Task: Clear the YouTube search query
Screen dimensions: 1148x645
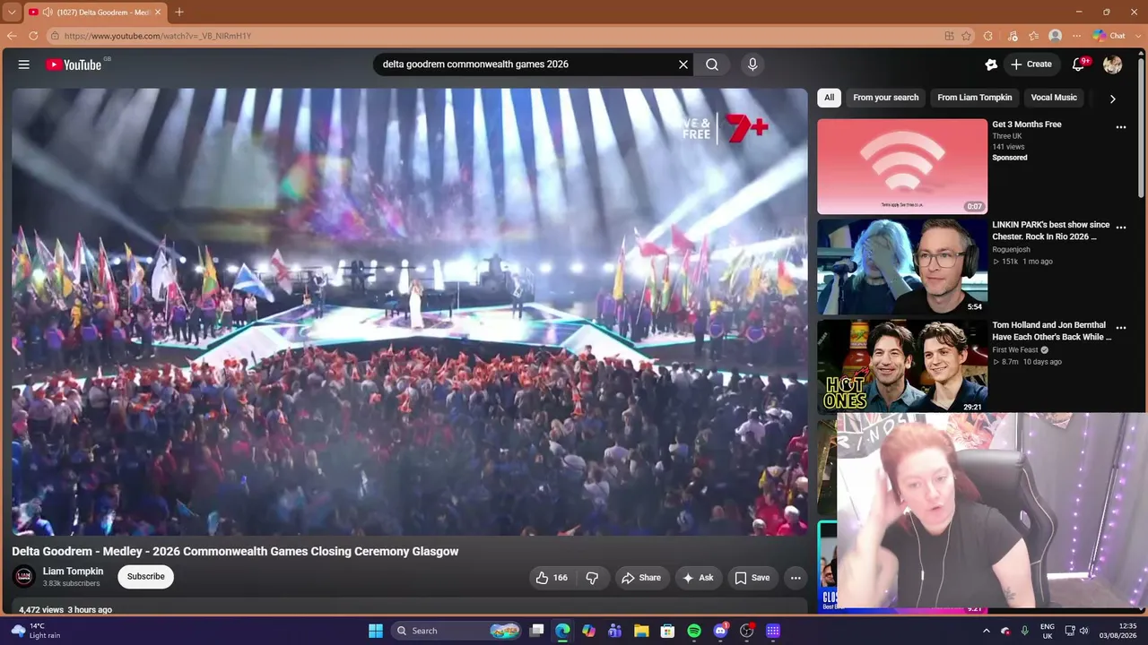Action: (683, 64)
